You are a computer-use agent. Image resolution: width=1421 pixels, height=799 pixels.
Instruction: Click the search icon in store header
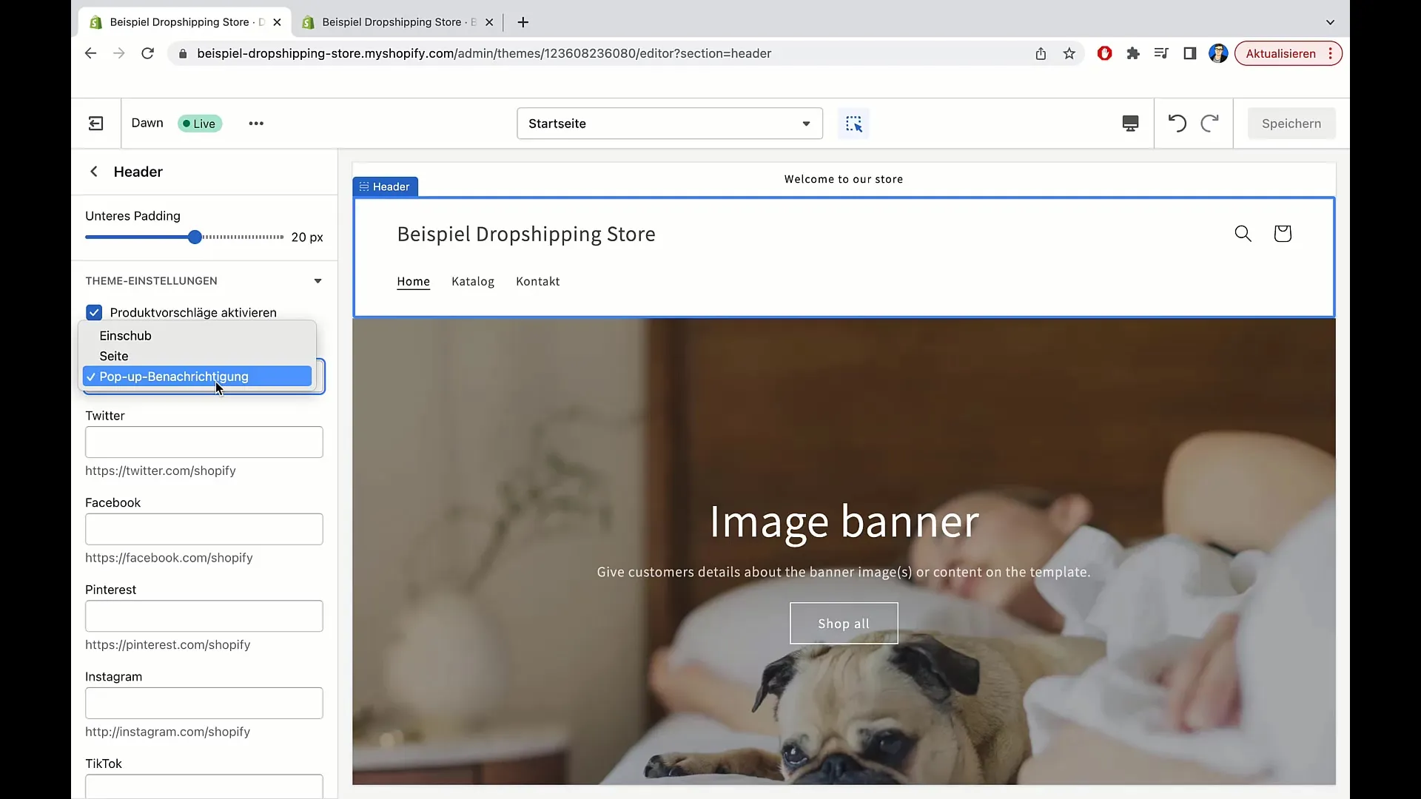(1243, 234)
